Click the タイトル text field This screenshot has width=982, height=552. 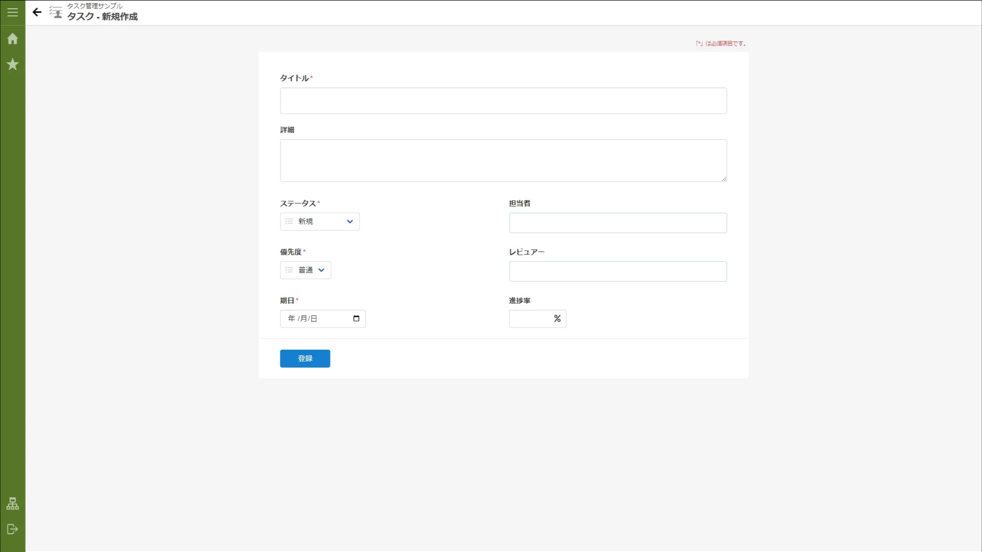(x=503, y=101)
